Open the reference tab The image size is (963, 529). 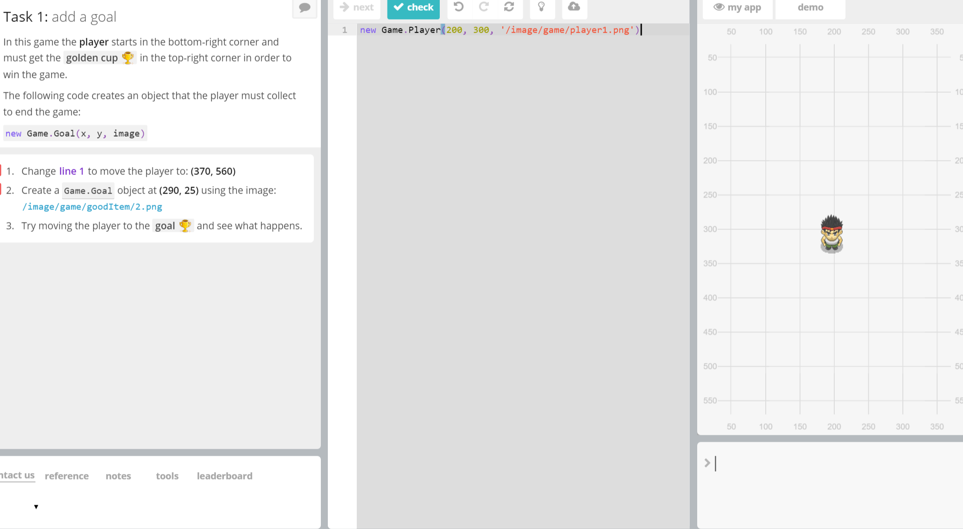click(67, 476)
